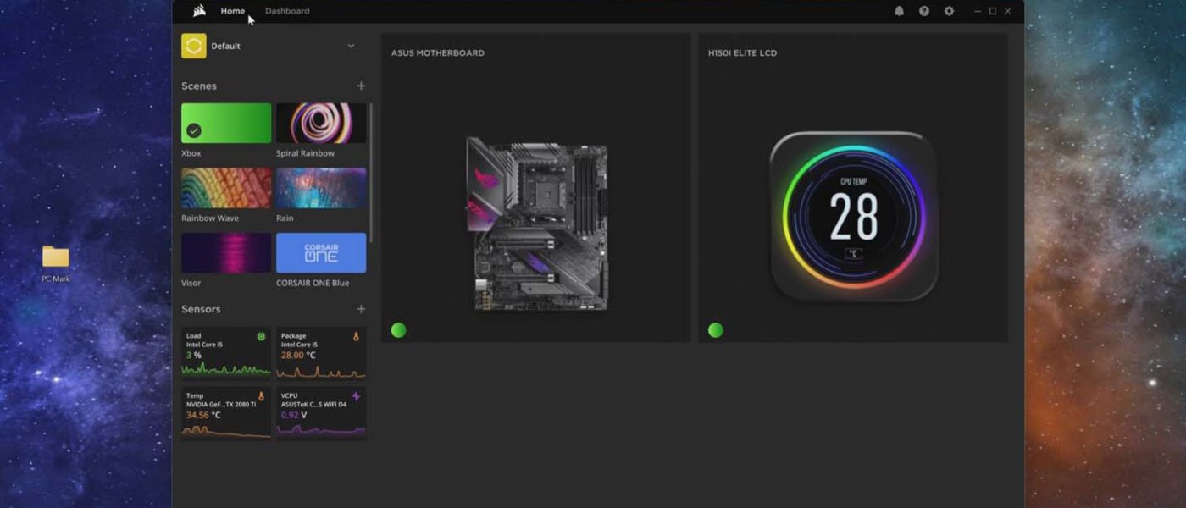Open the notifications bell
The image size is (1186, 508).
pyautogui.click(x=899, y=11)
